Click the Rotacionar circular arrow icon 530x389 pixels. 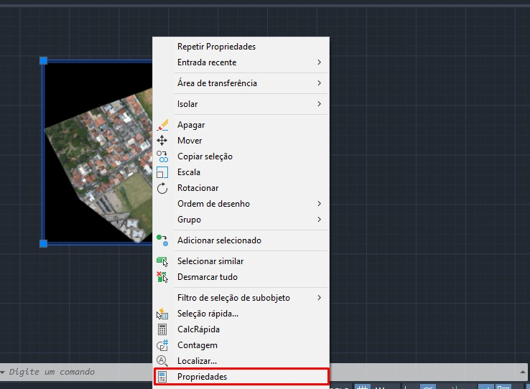click(162, 188)
